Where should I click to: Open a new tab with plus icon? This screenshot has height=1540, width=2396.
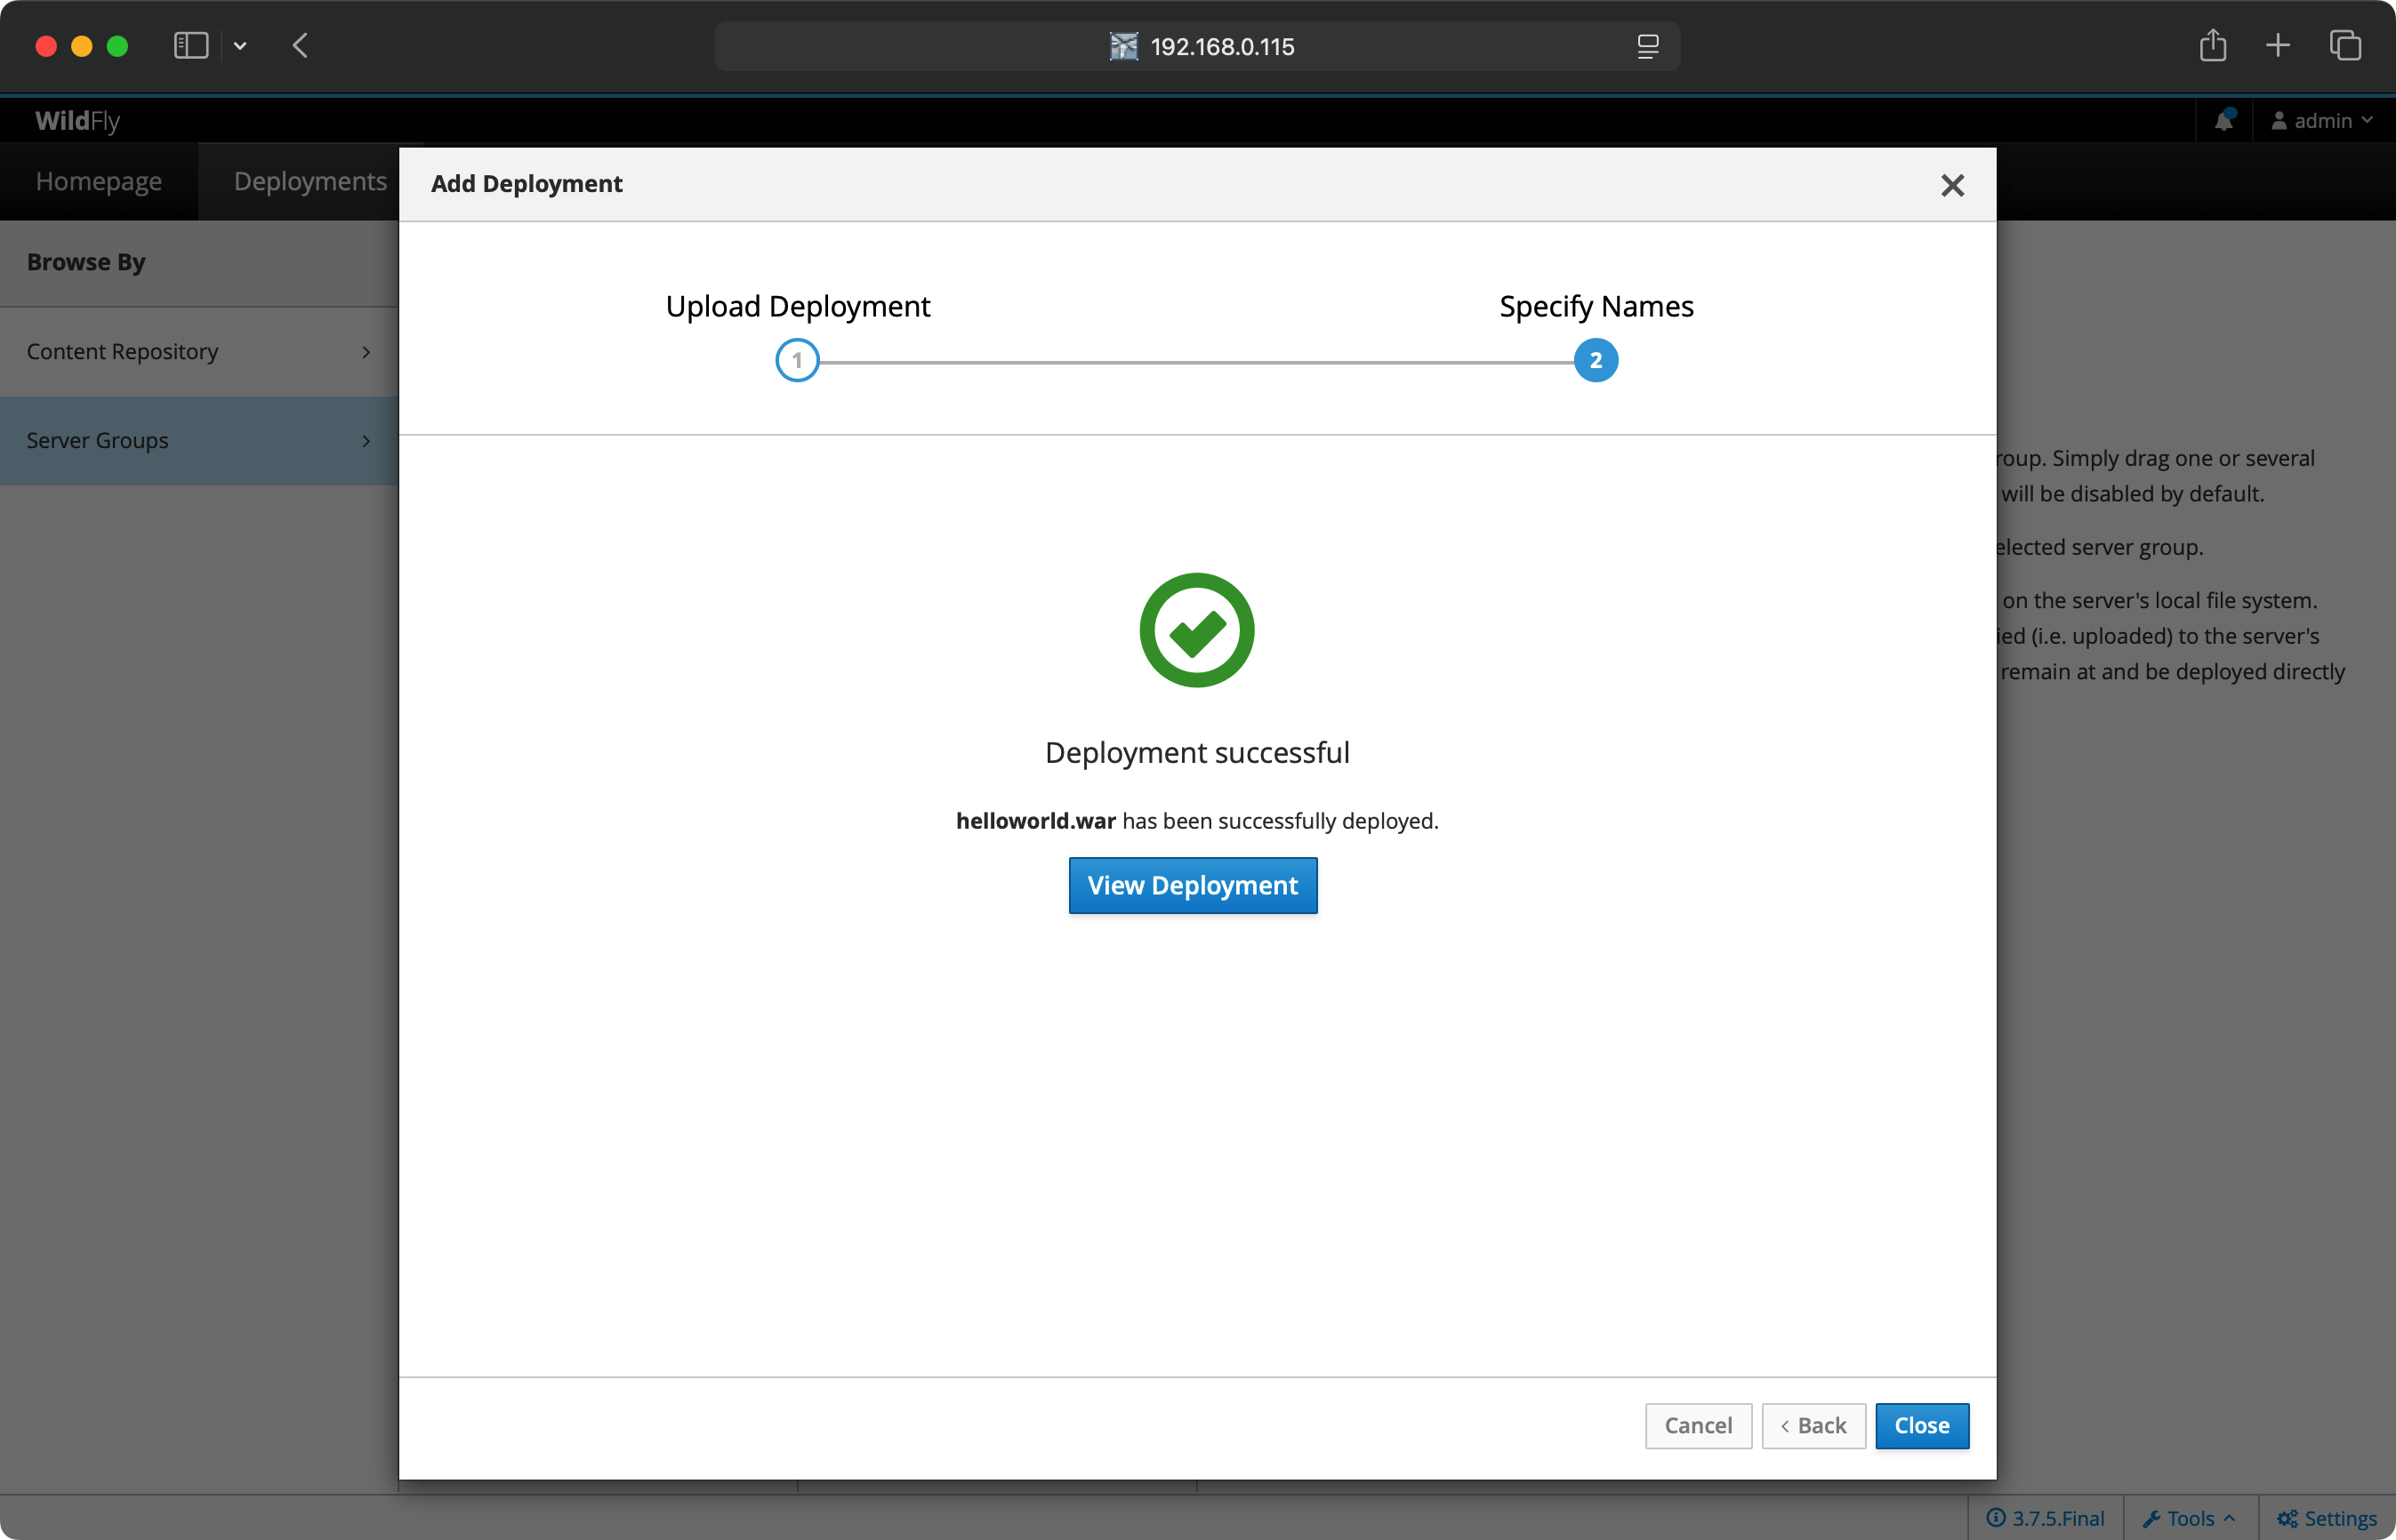click(2278, 45)
